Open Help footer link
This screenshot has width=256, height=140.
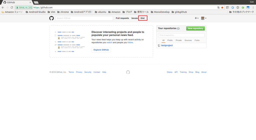(x=104, y=72)
